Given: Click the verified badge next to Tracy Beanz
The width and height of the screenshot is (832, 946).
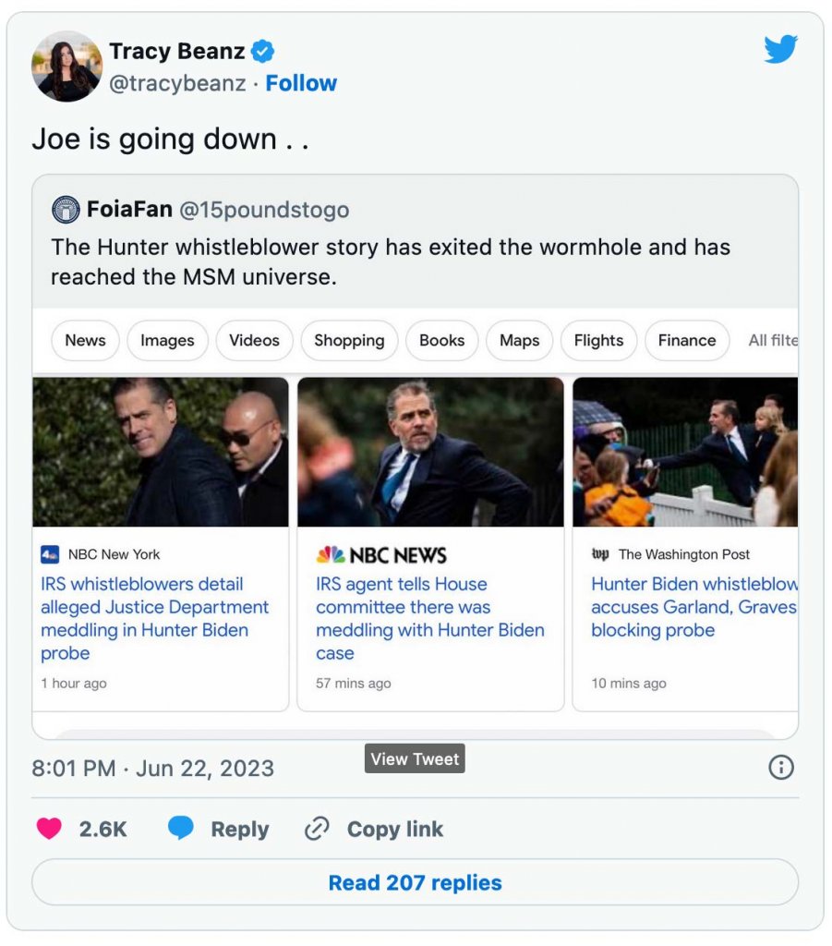Looking at the screenshot, I should point(263,52).
